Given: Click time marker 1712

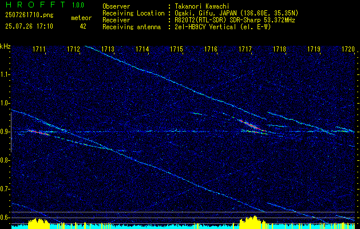Looking at the screenshot, I should pos(73,49).
